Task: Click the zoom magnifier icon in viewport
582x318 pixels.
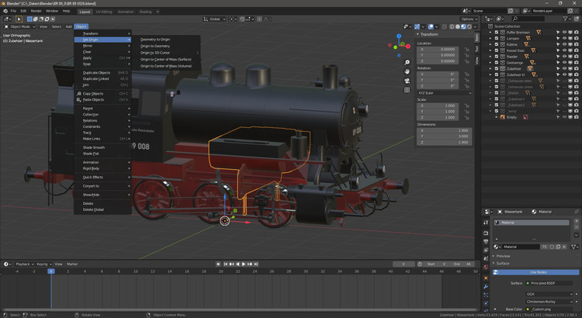Action: click(407, 62)
